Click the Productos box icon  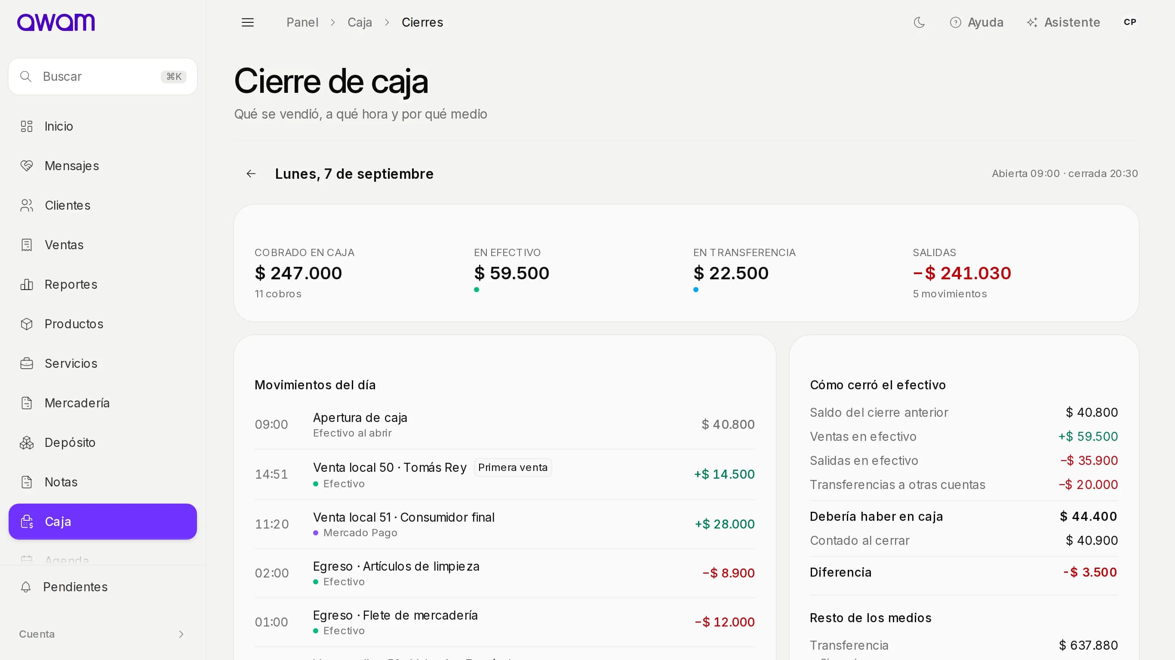pos(27,324)
